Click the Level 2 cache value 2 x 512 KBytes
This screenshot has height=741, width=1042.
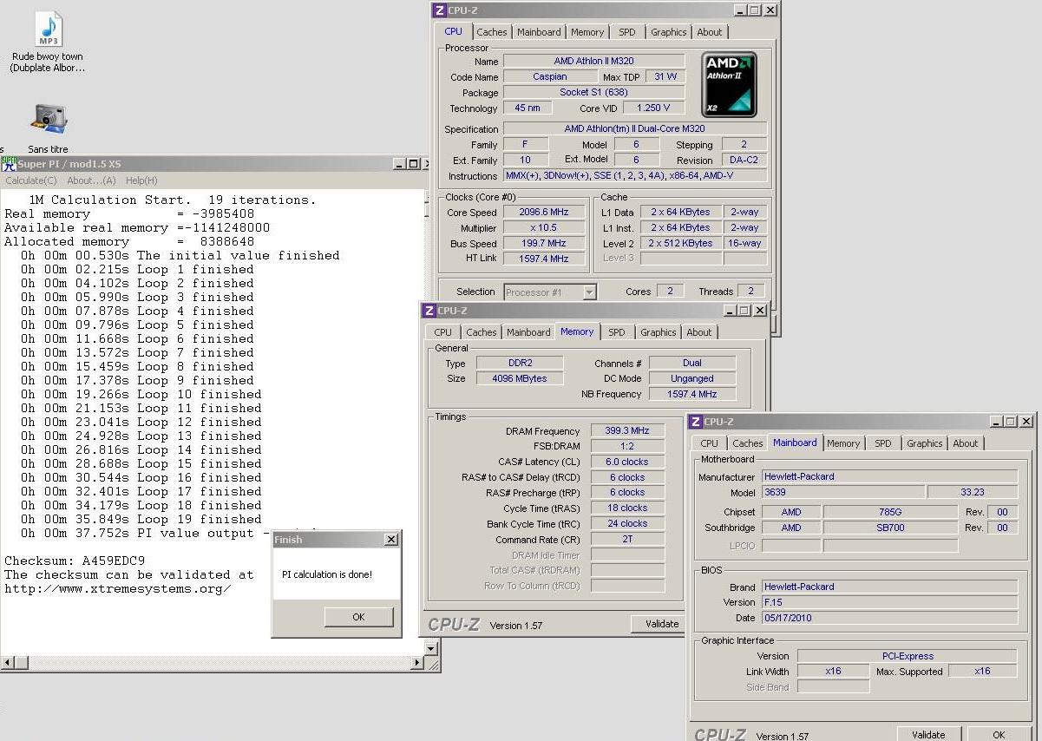coord(680,244)
